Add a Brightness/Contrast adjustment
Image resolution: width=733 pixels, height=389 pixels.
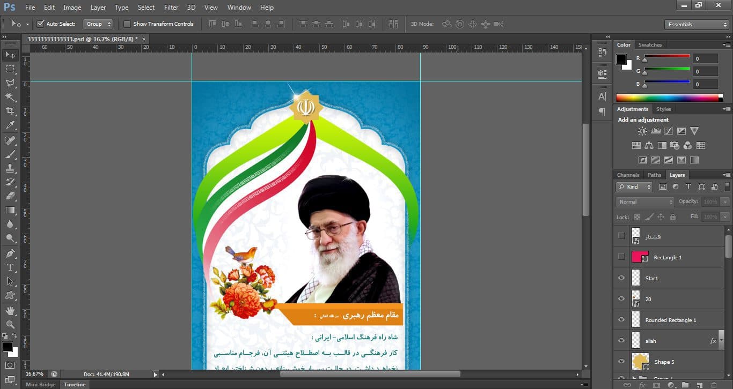coord(642,131)
